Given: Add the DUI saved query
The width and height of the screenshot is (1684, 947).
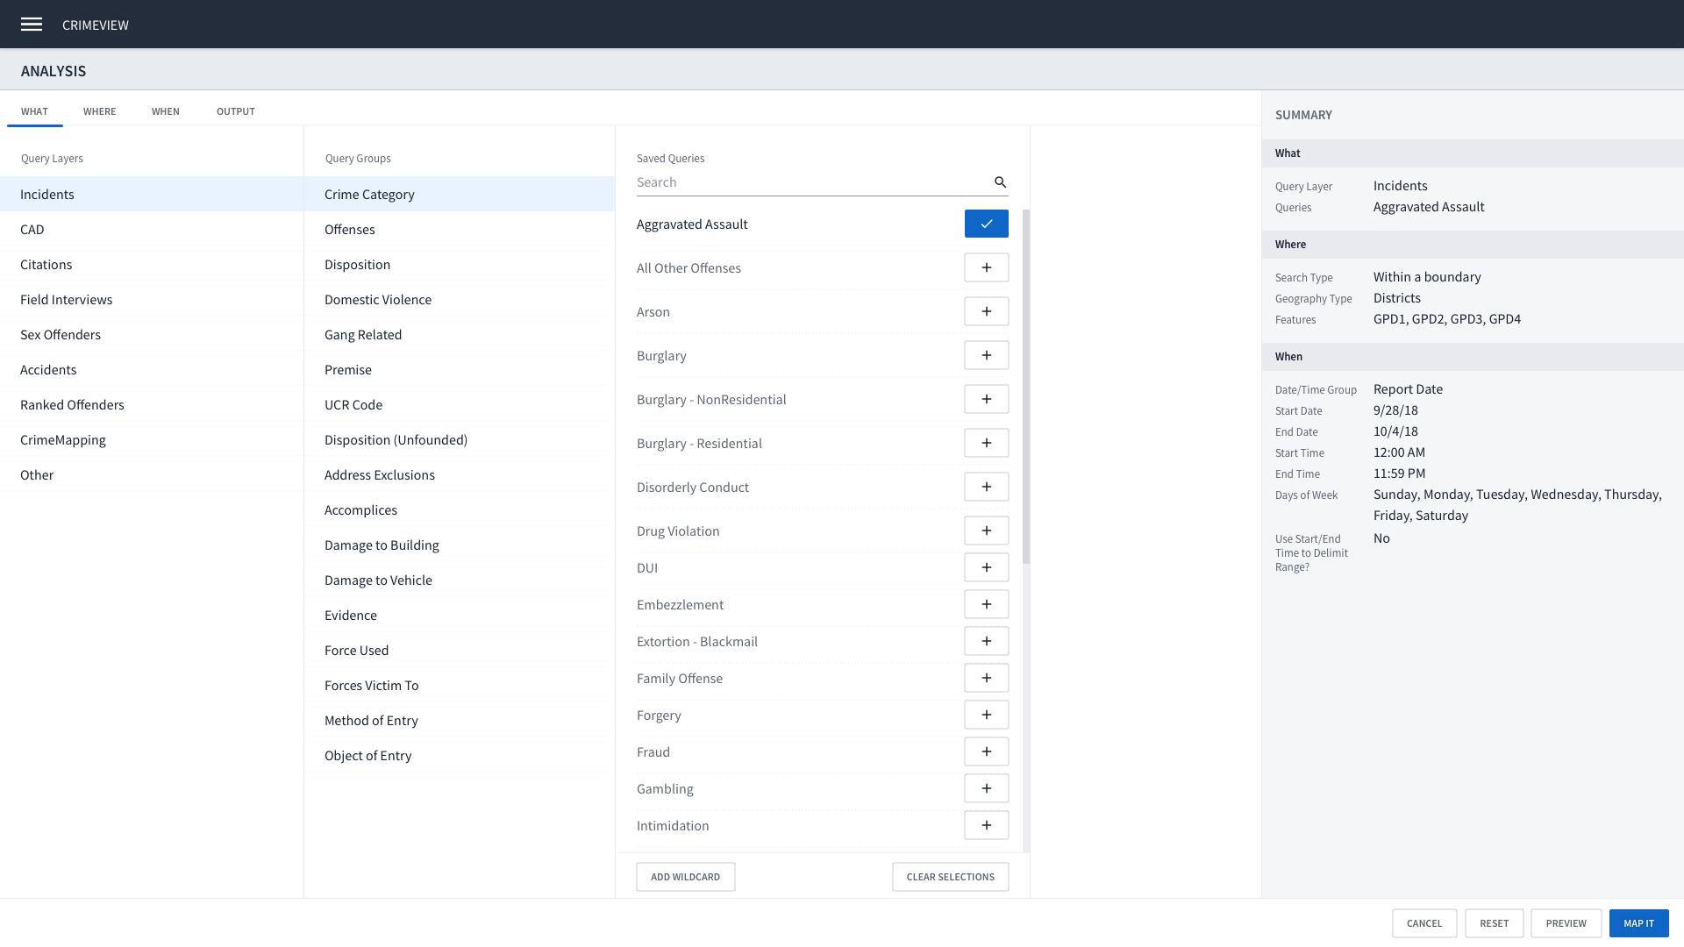Looking at the screenshot, I should click(986, 567).
